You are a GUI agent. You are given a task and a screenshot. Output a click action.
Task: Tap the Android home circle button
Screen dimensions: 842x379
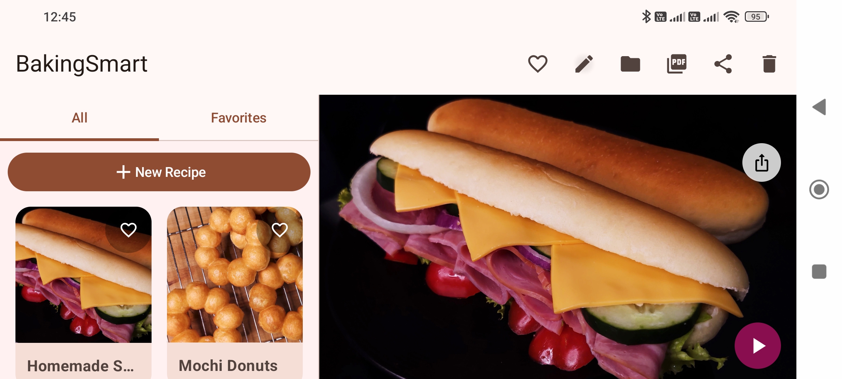[x=819, y=189]
